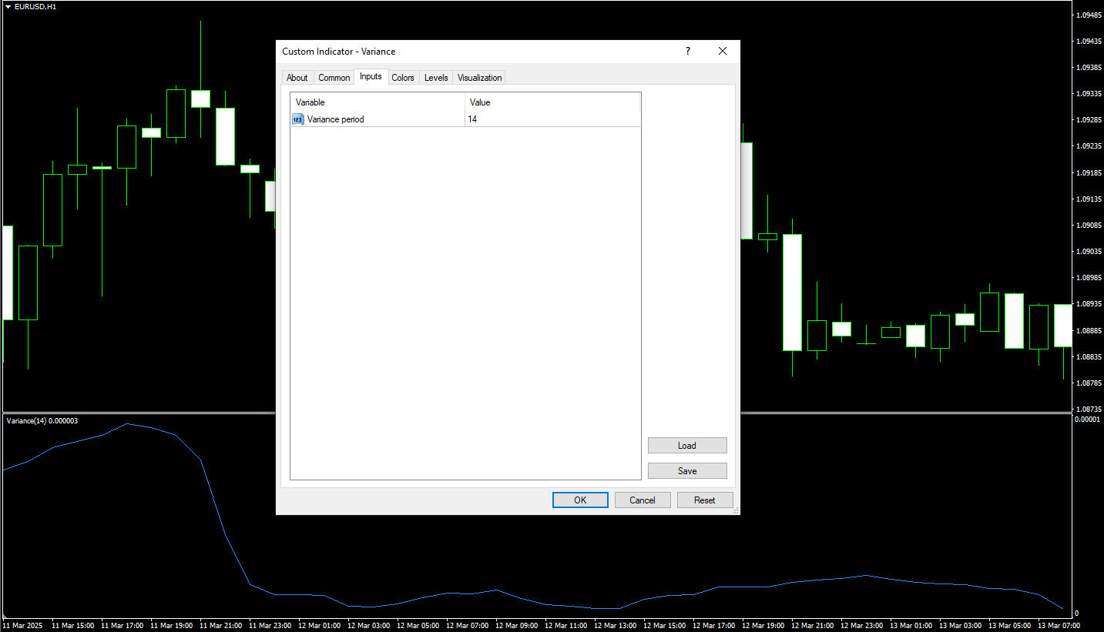The width and height of the screenshot is (1104, 632).
Task: Click the 11 Mar 21:00 time axis label
Action: 220,626
